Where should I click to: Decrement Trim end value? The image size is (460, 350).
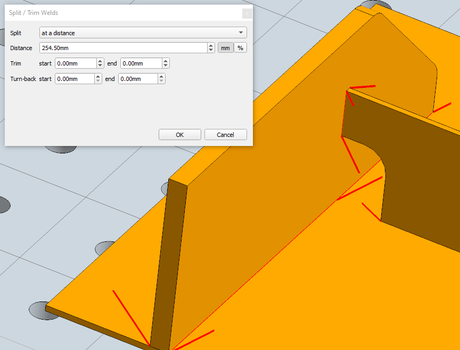pos(166,66)
